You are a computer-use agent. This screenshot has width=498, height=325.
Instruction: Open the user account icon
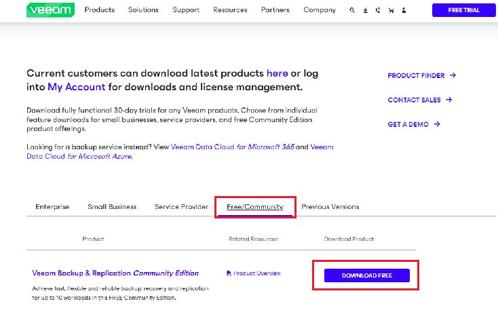click(x=404, y=10)
